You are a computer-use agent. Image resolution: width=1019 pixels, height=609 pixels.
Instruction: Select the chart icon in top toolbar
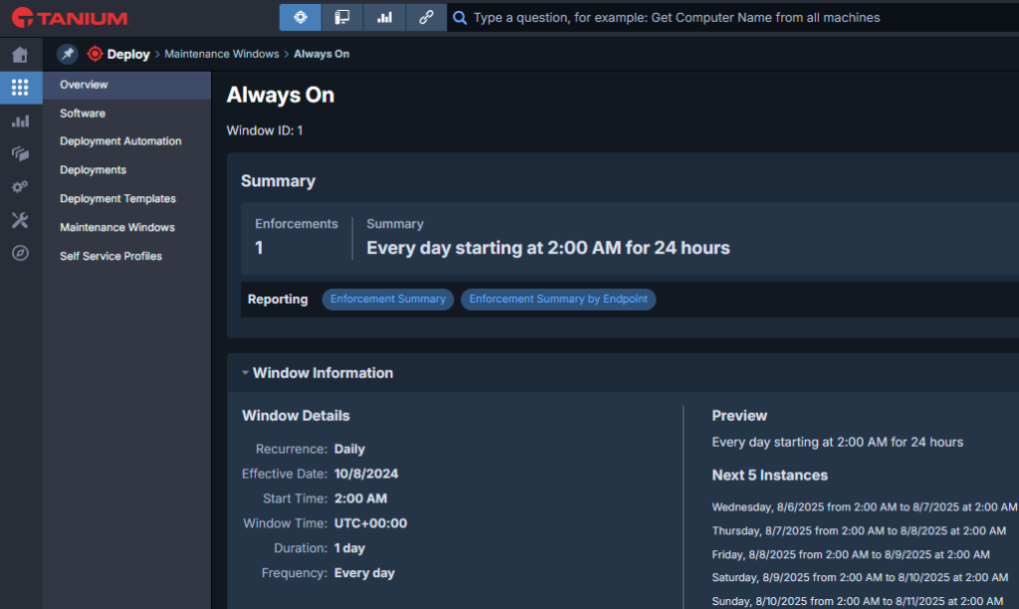[384, 17]
